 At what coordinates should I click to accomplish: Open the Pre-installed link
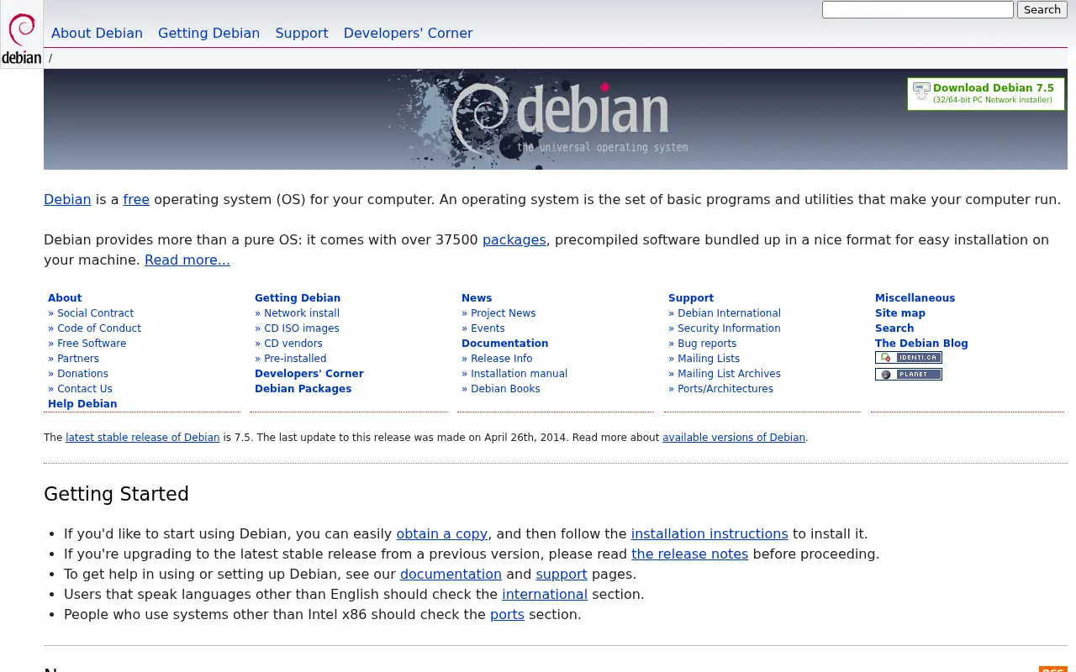pos(295,359)
